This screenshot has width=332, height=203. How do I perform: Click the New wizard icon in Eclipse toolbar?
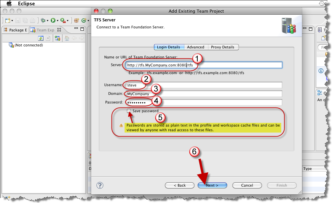pyautogui.click(x=8, y=20)
